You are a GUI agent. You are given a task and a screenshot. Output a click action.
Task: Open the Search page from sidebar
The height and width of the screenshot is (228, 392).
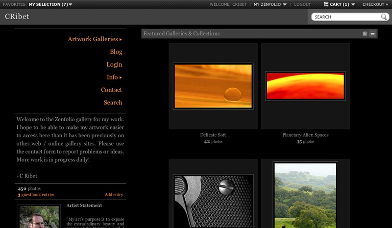point(113,102)
